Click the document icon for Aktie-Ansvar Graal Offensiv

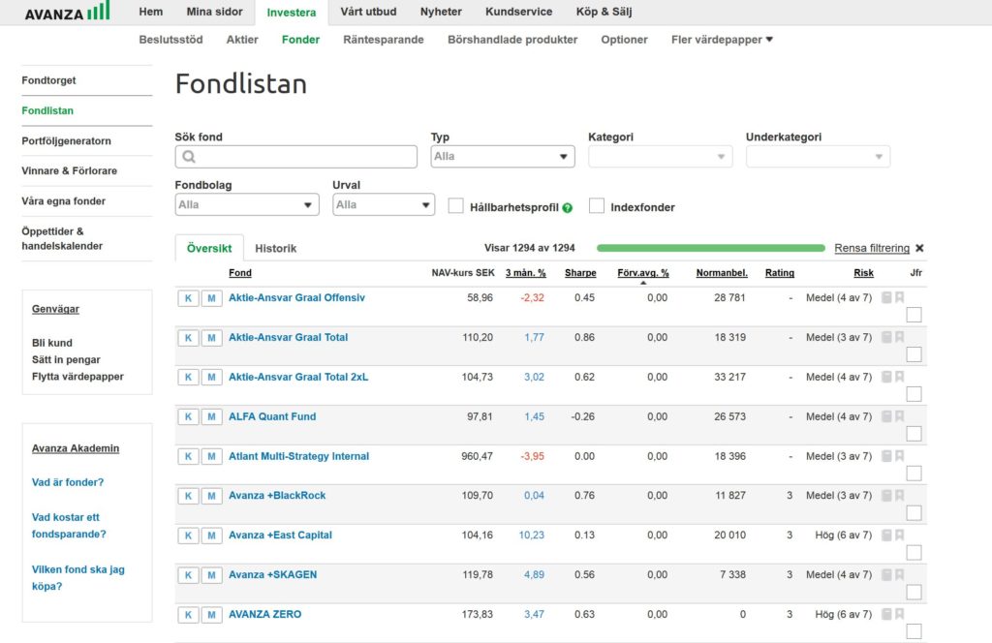point(887,297)
